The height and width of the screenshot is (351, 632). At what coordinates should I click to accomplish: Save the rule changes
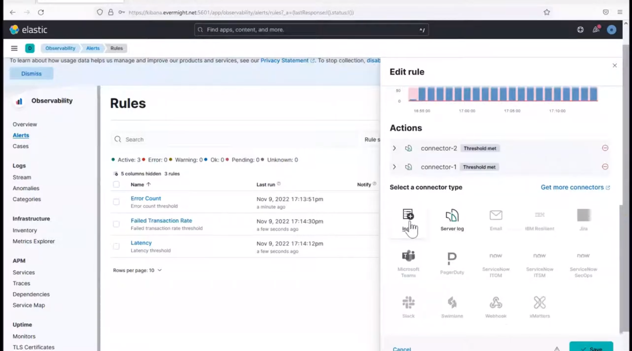pyautogui.click(x=591, y=347)
